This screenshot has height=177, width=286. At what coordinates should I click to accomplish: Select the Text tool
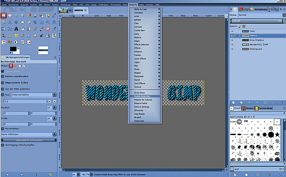16,29
